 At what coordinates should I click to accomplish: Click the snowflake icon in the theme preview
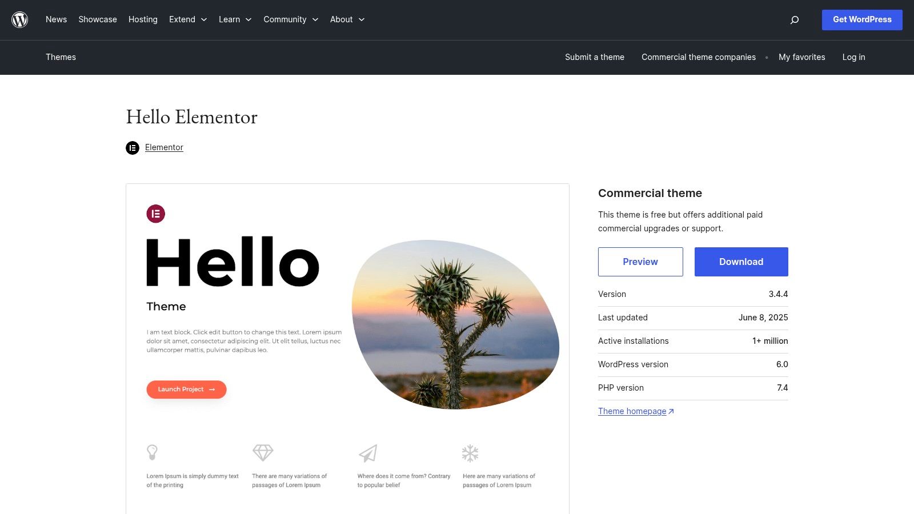point(470,453)
